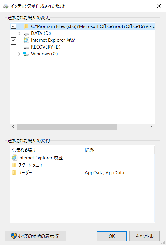Click the ユーザー folder icon
The width and height of the screenshot is (166, 245).
click(x=14, y=172)
